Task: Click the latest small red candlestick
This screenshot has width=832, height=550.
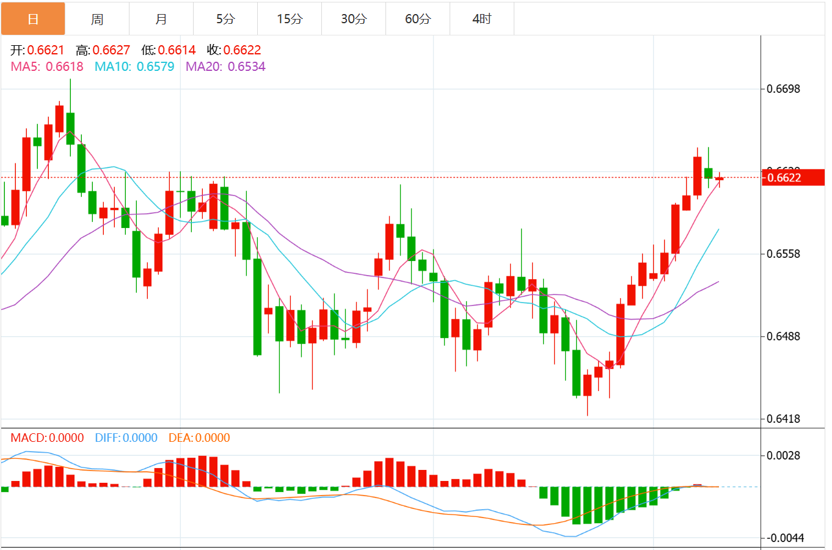Action: (720, 178)
